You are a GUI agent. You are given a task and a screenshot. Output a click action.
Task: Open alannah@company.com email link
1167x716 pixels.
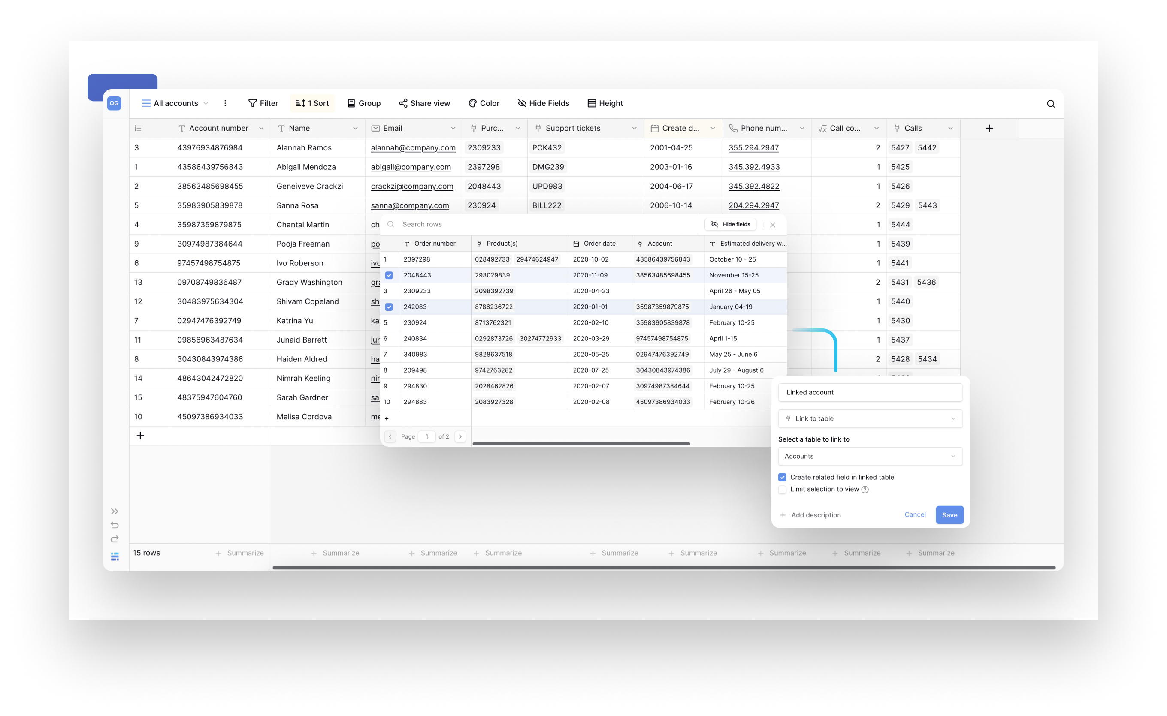(413, 148)
